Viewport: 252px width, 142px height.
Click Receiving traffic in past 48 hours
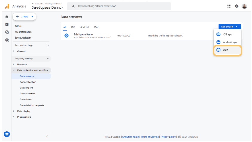[165, 36]
